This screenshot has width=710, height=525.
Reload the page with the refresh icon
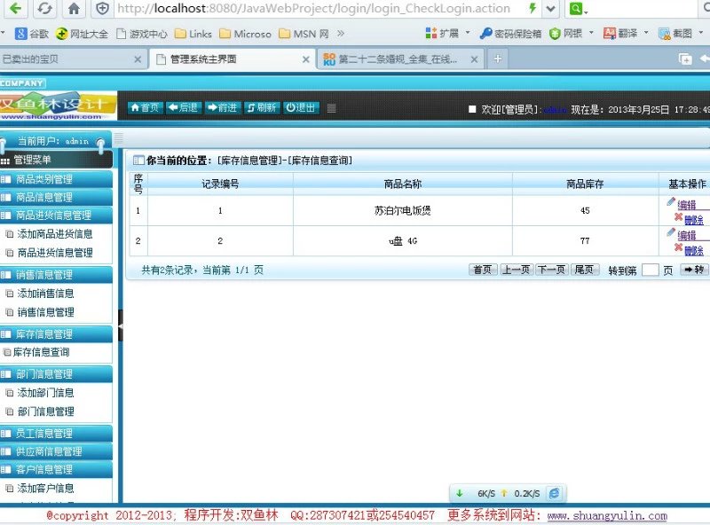pos(43,8)
